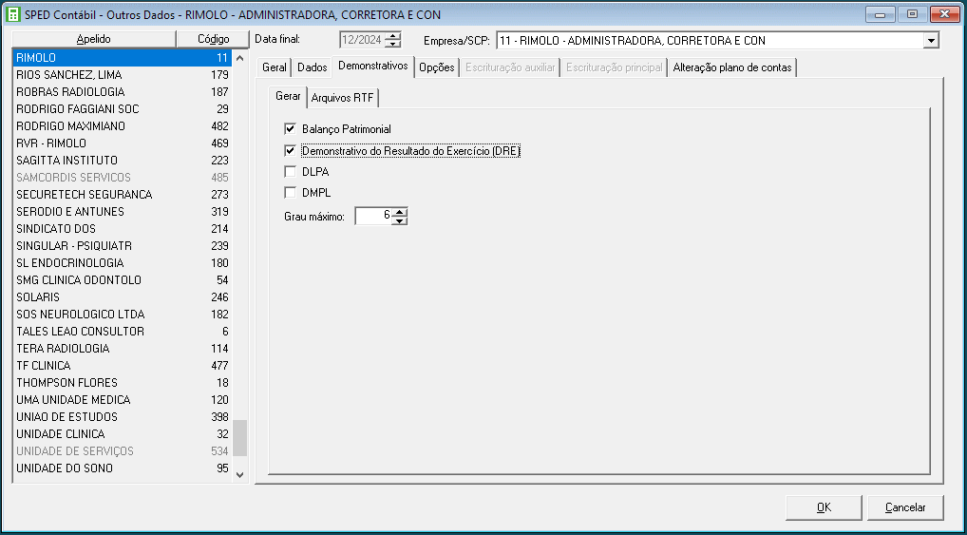Click the Cancelar button

pyautogui.click(x=905, y=507)
